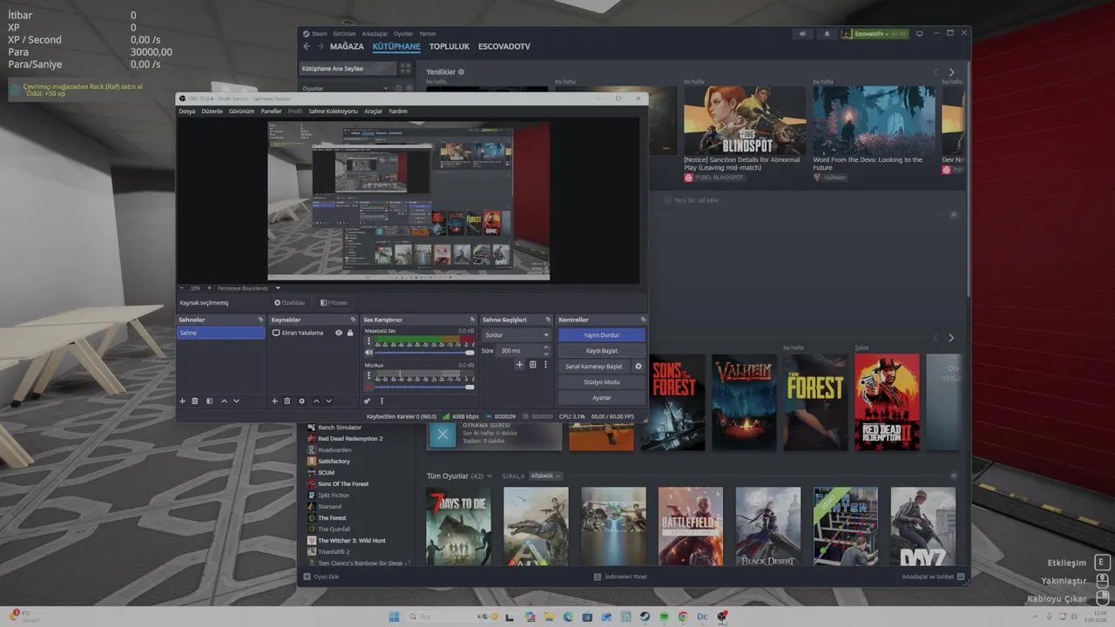Open Alfabetik sort dropdown in Steam
Image resolution: width=1115 pixels, height=627 pixels.
pos(545,476)
